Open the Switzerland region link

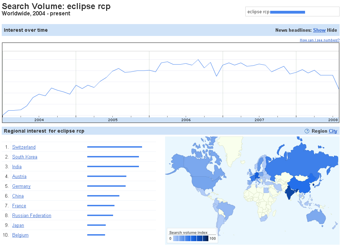[x=24, y=147]
